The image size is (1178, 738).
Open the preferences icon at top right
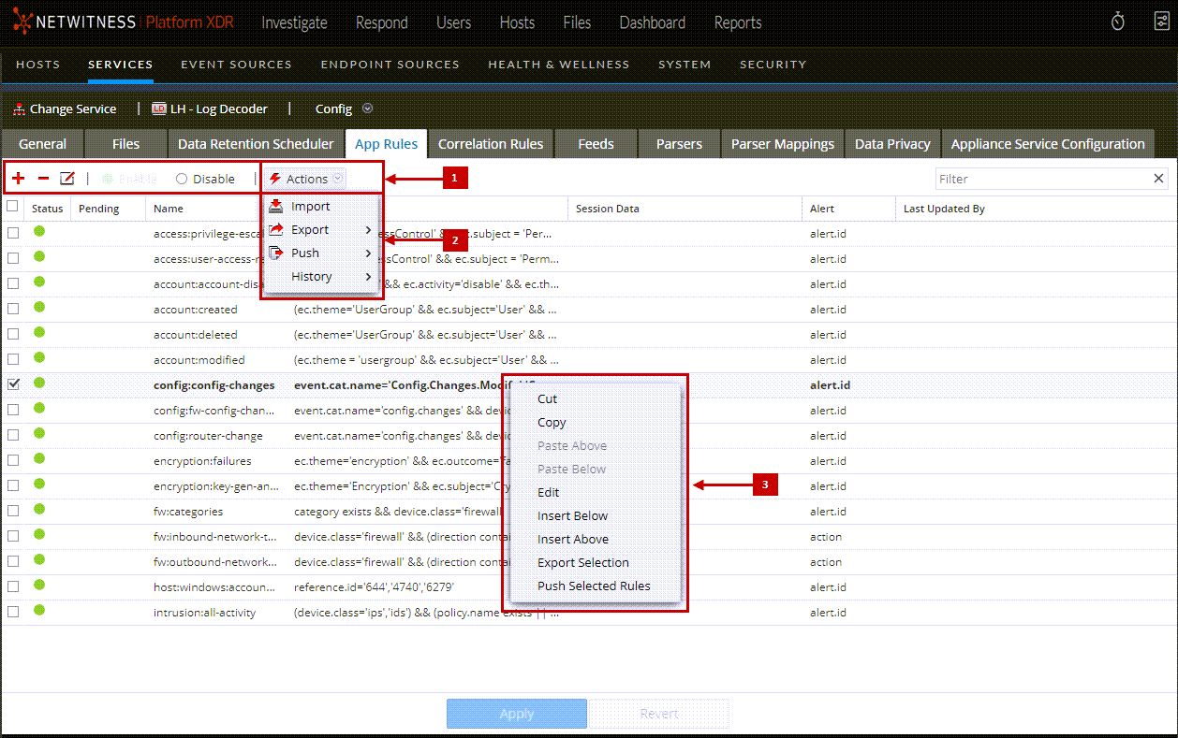coord(1161,22)
